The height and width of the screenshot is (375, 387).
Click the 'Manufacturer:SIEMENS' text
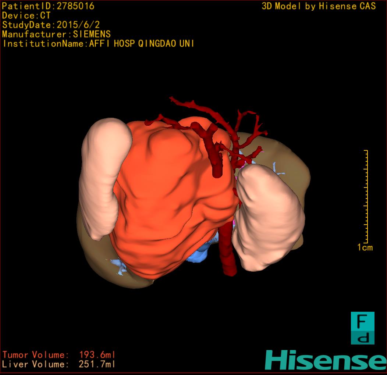[x=56, y=34]
